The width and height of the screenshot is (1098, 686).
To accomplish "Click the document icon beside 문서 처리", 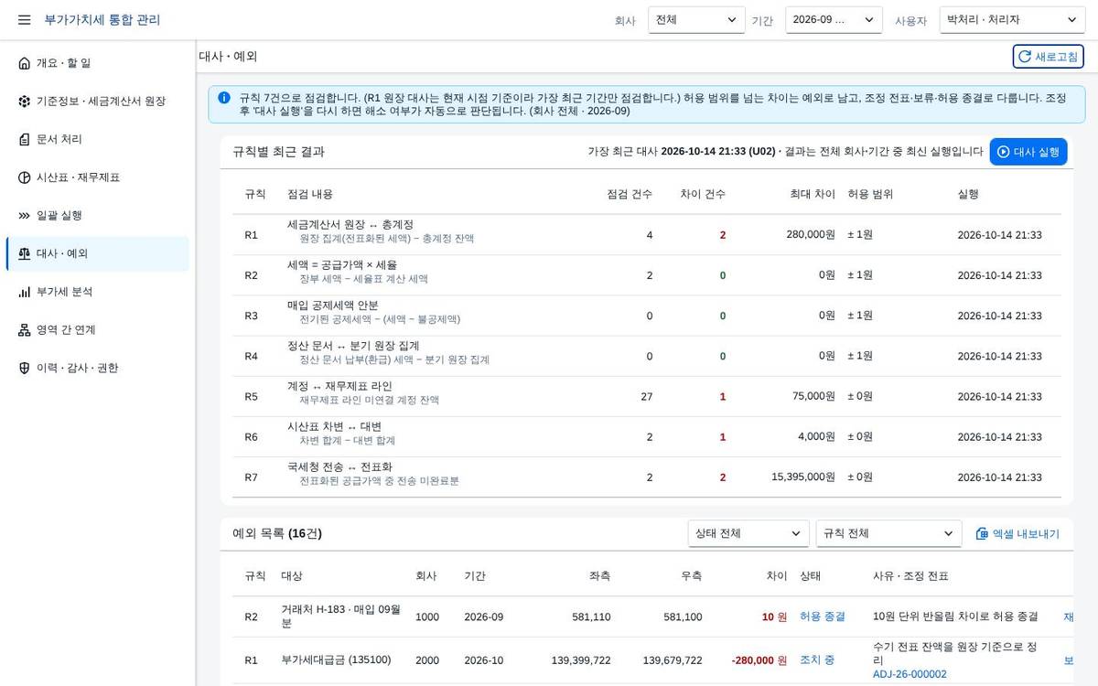I will click(x=24, y=139).
